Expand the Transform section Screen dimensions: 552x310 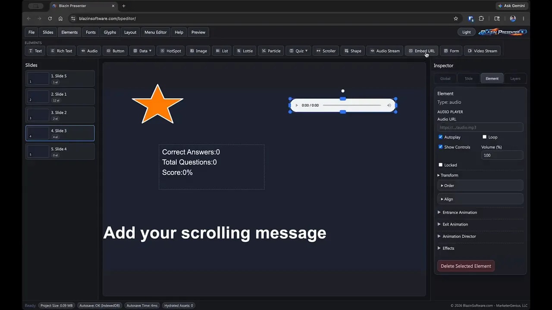pyautogui.click(x=448, y=175)
